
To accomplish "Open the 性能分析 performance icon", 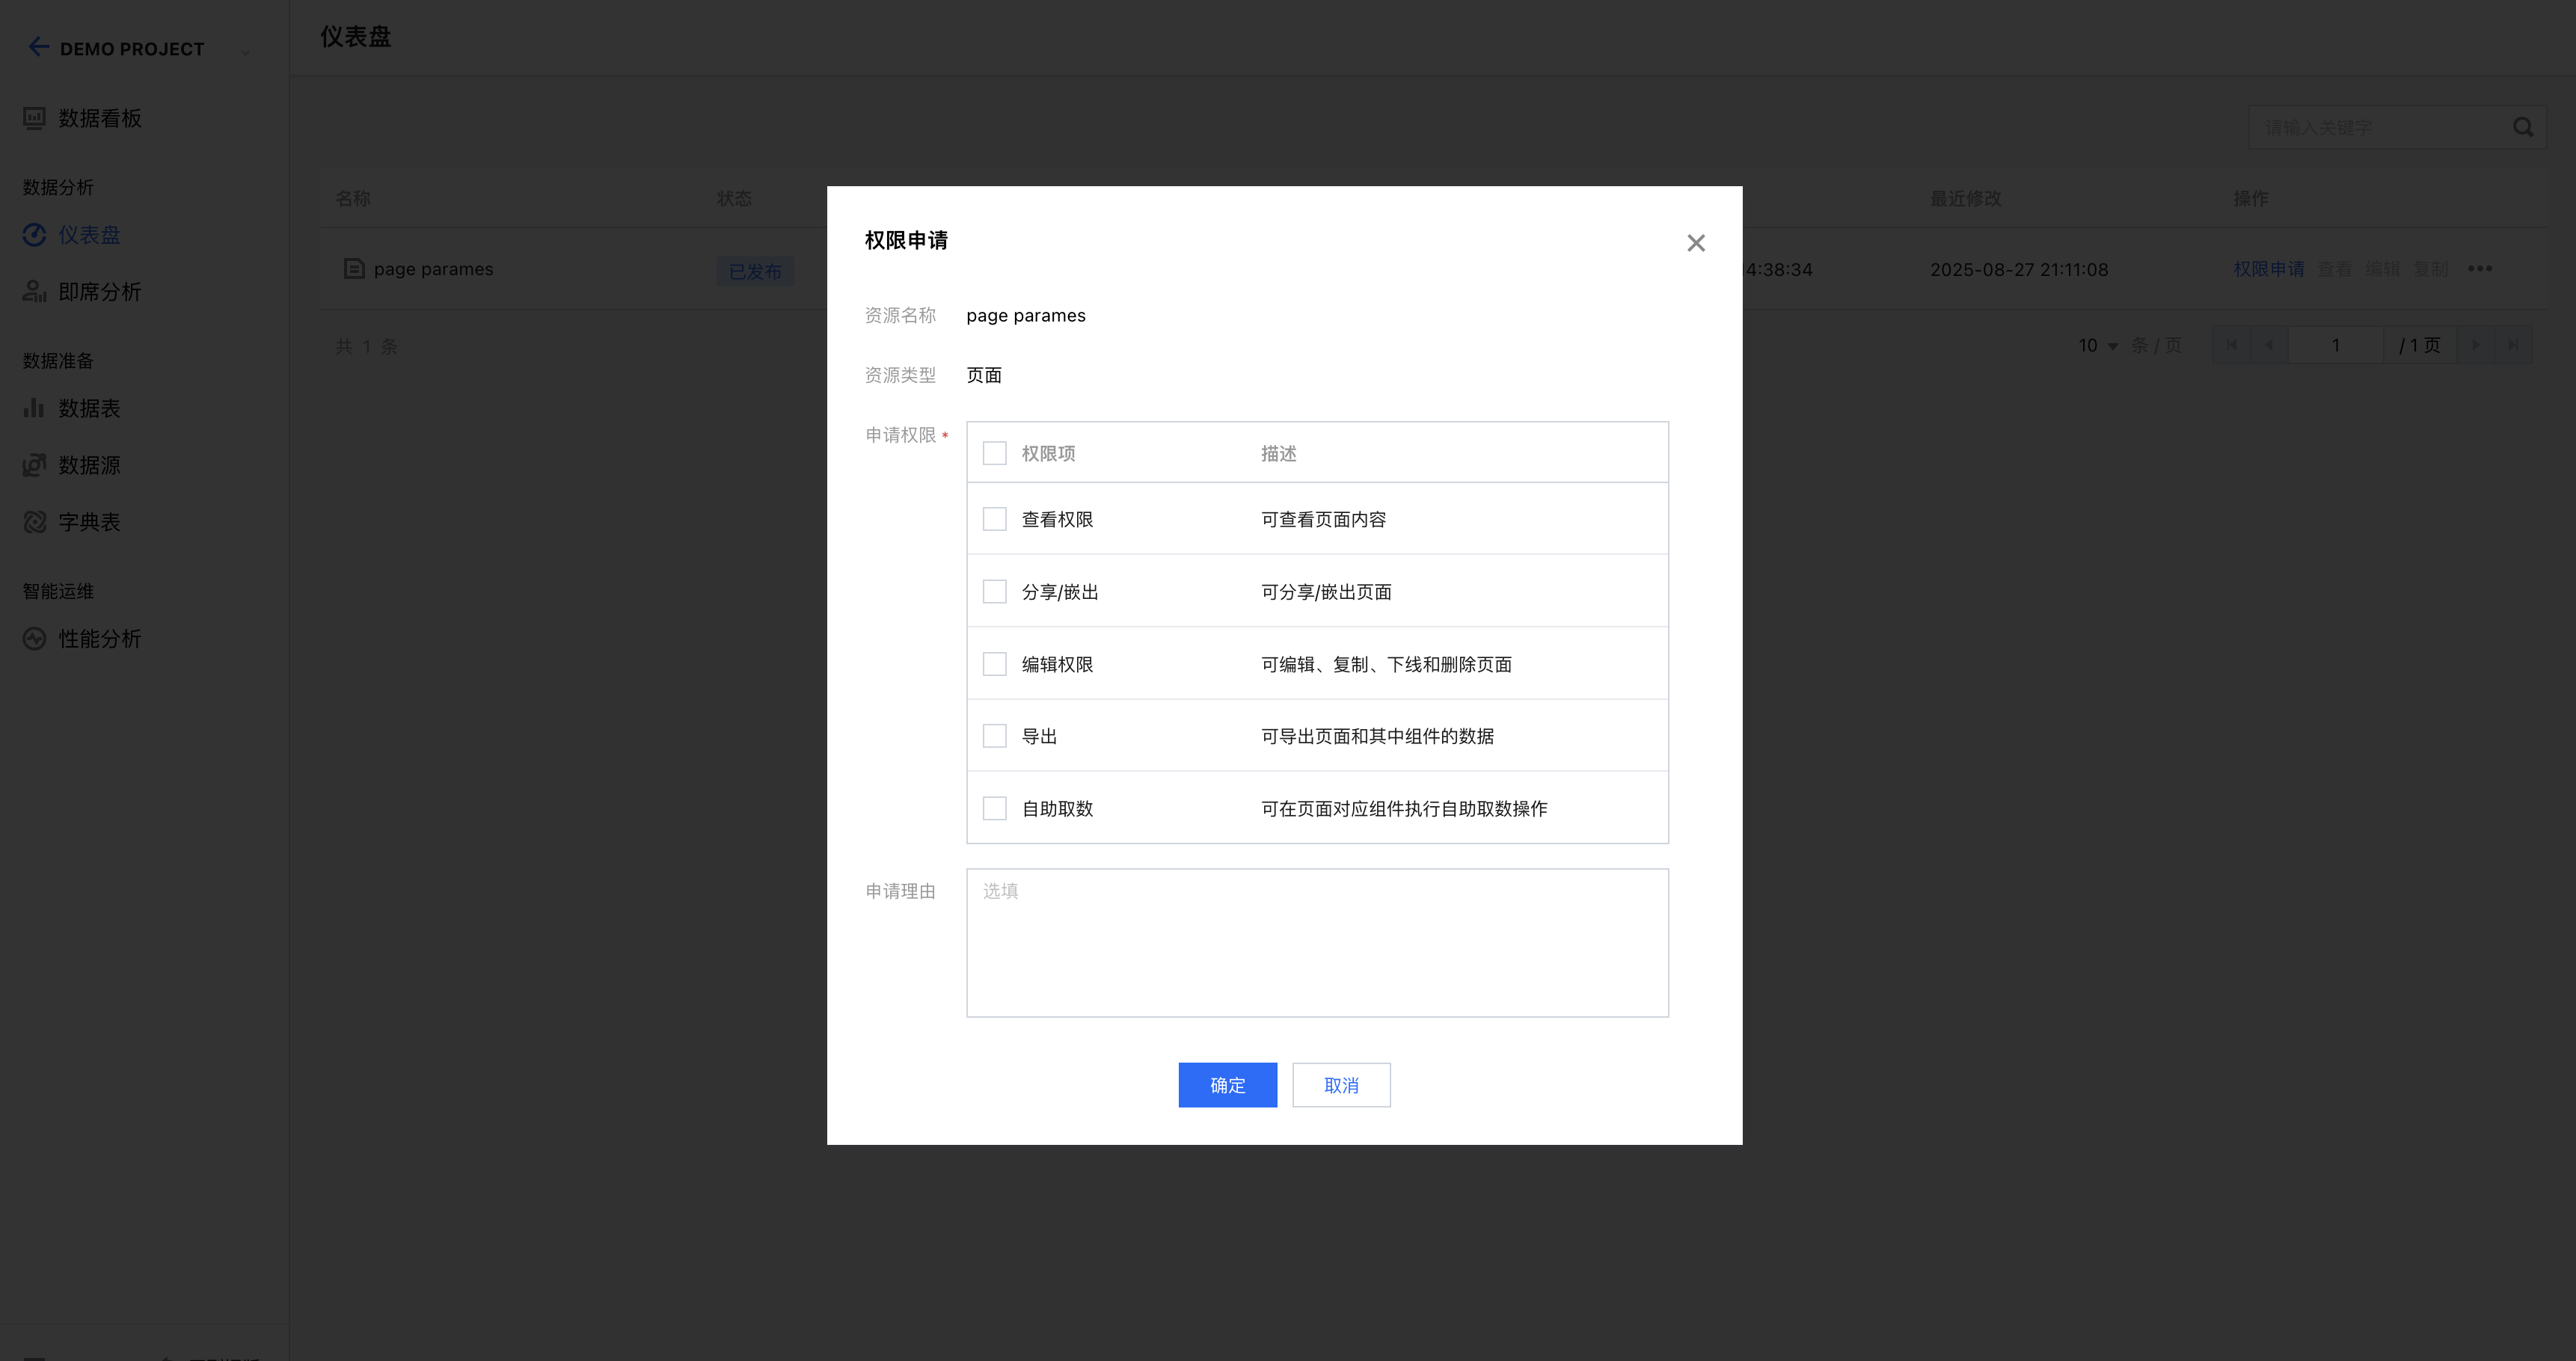I will [34, 639].
